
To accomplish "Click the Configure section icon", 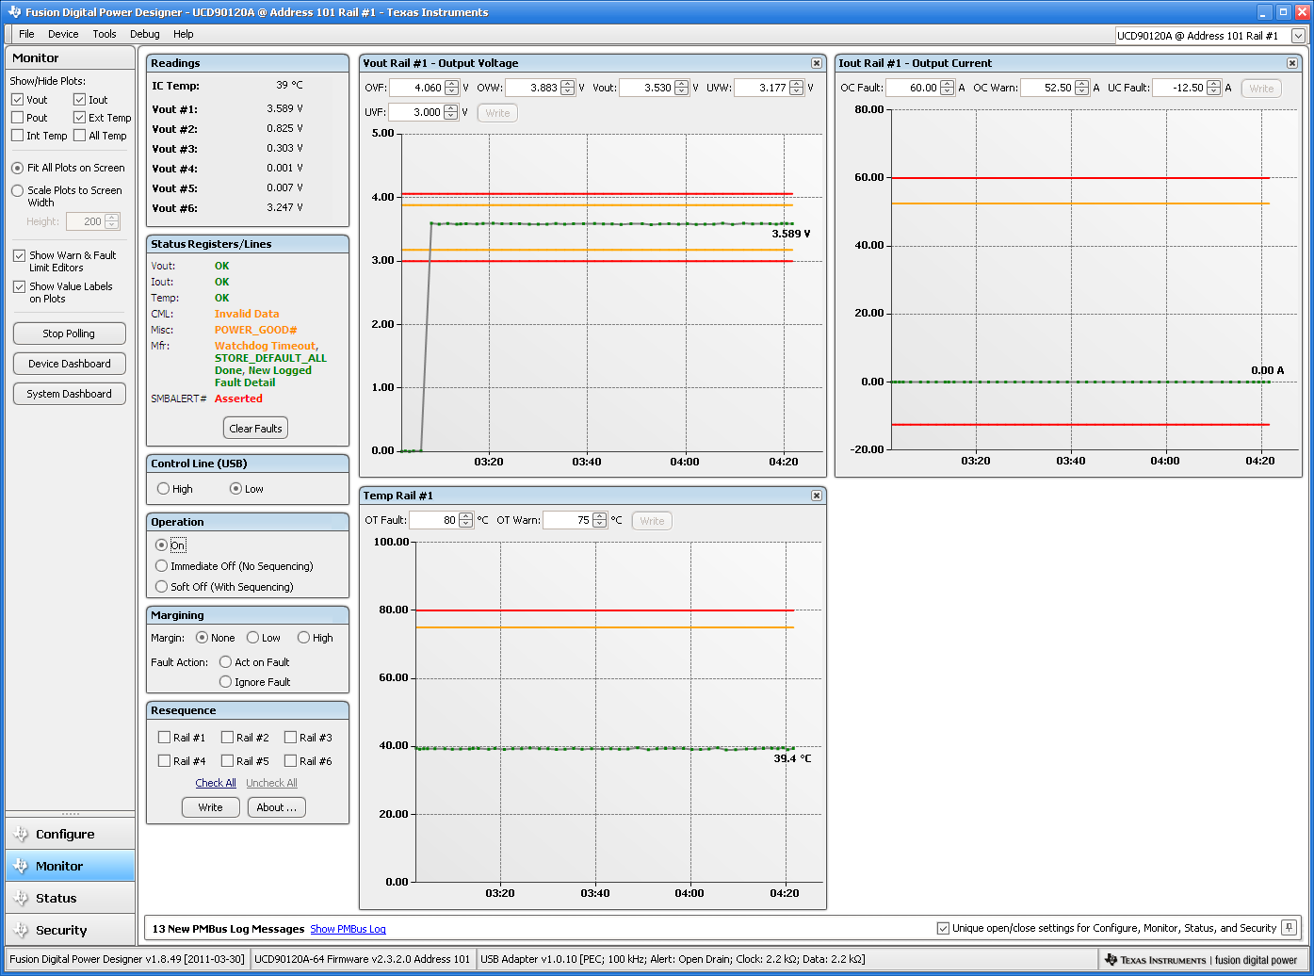I will pyautogui.click(x=21, y=834).
